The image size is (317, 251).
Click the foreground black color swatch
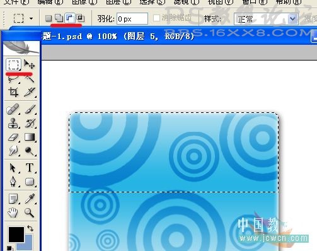[x=16, y=234]
